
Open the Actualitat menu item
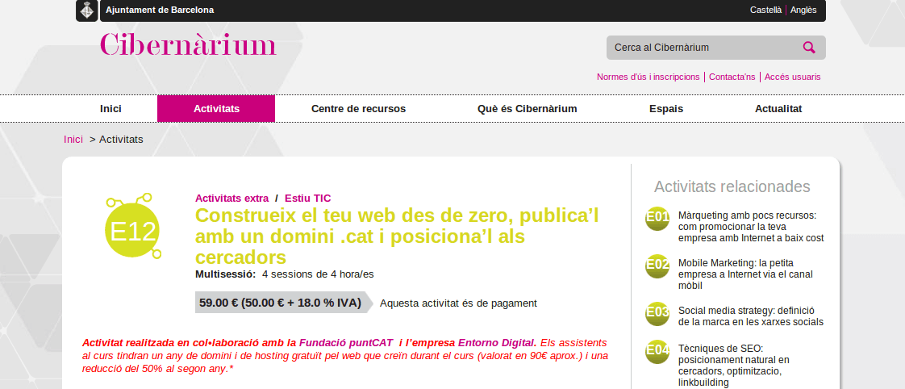point(778,108)
